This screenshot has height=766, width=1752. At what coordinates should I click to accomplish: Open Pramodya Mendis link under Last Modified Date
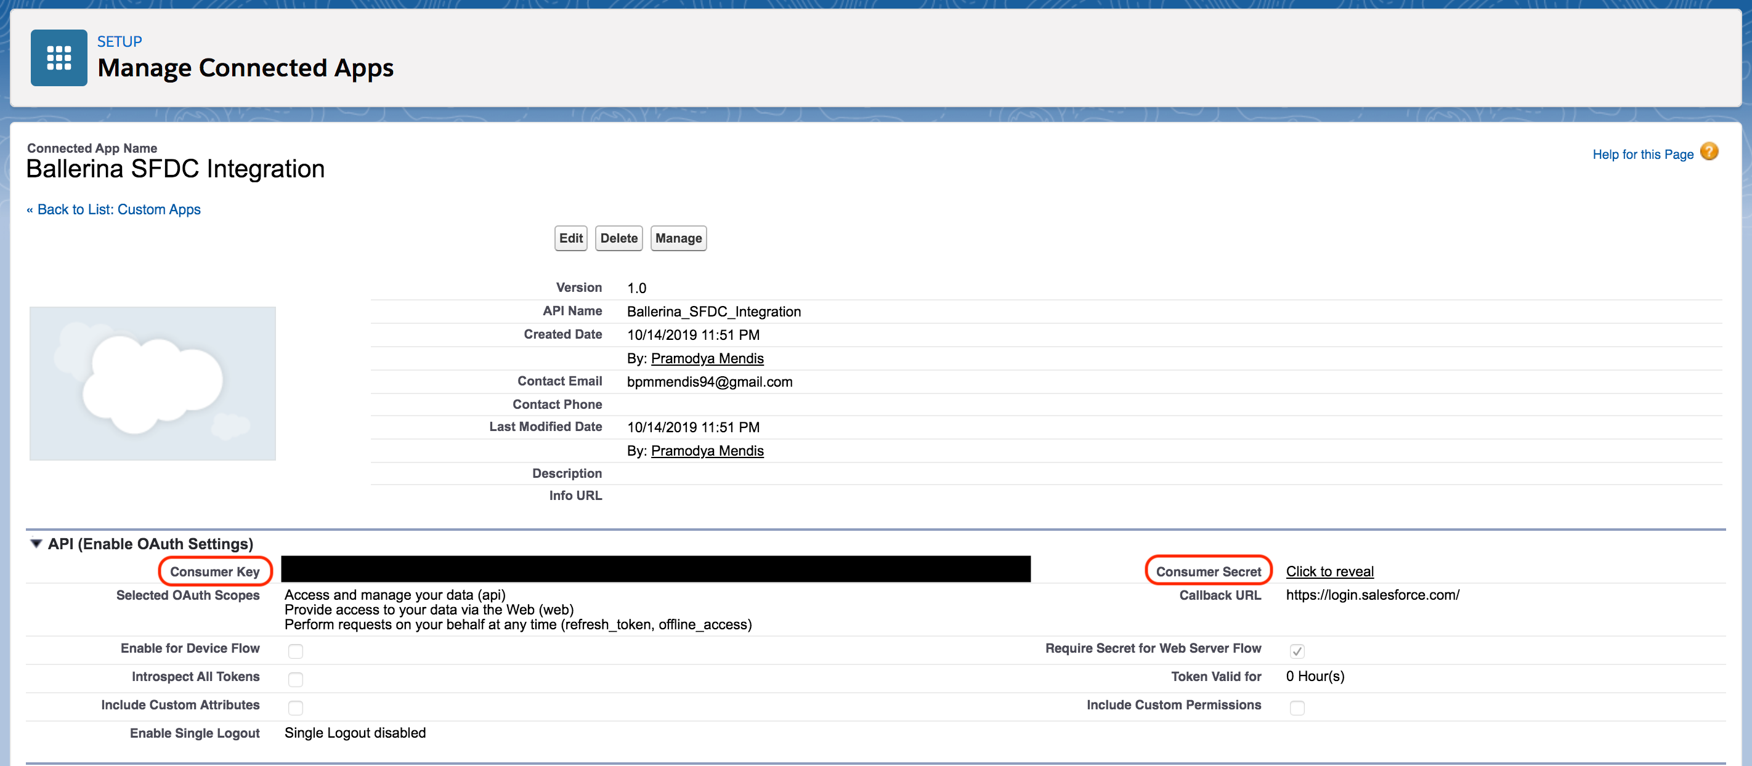point(707,451)
